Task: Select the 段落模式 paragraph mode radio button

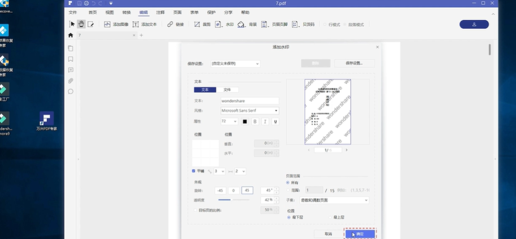Action: pyautogui.click(x=345, y=24)
